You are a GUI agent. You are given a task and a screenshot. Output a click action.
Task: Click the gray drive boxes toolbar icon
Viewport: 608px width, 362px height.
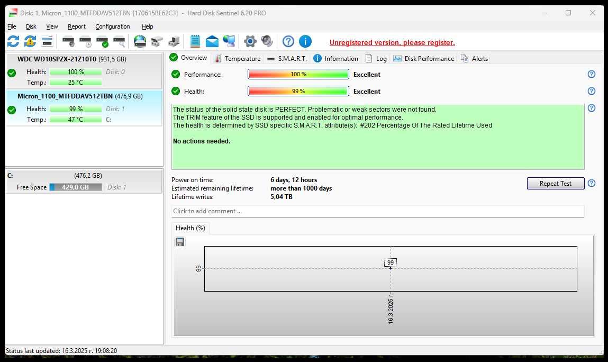click(157, 41)
